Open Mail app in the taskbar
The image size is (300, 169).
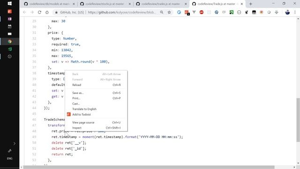click(x=9, y=34)
